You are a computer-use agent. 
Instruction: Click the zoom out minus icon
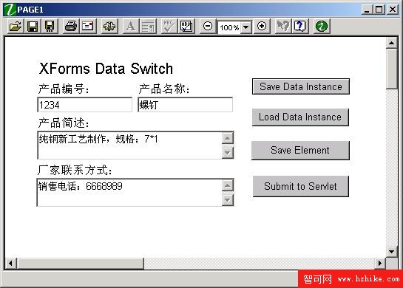pos(208,26)
